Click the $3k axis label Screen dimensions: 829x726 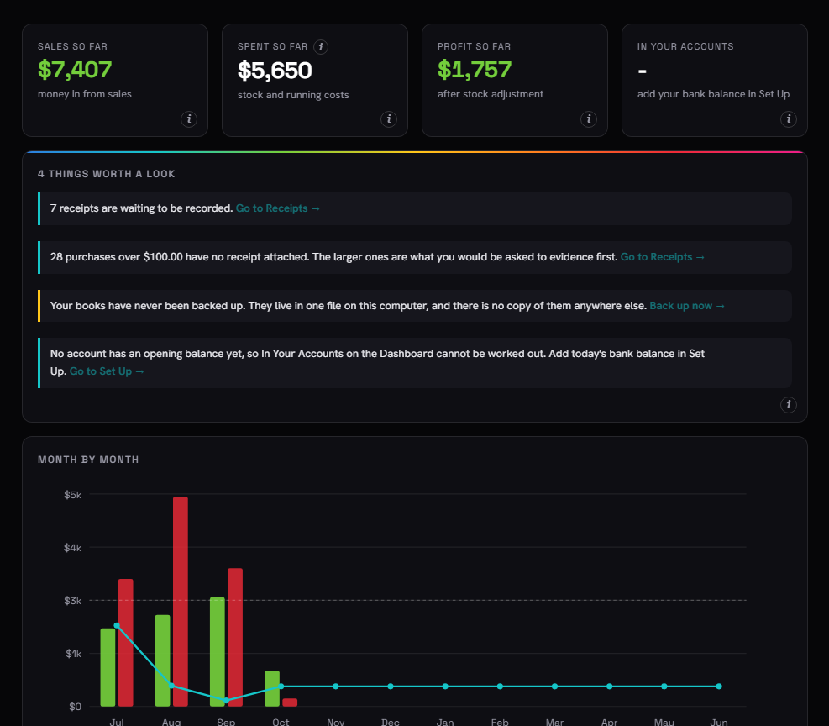click(x=73, y=601)
